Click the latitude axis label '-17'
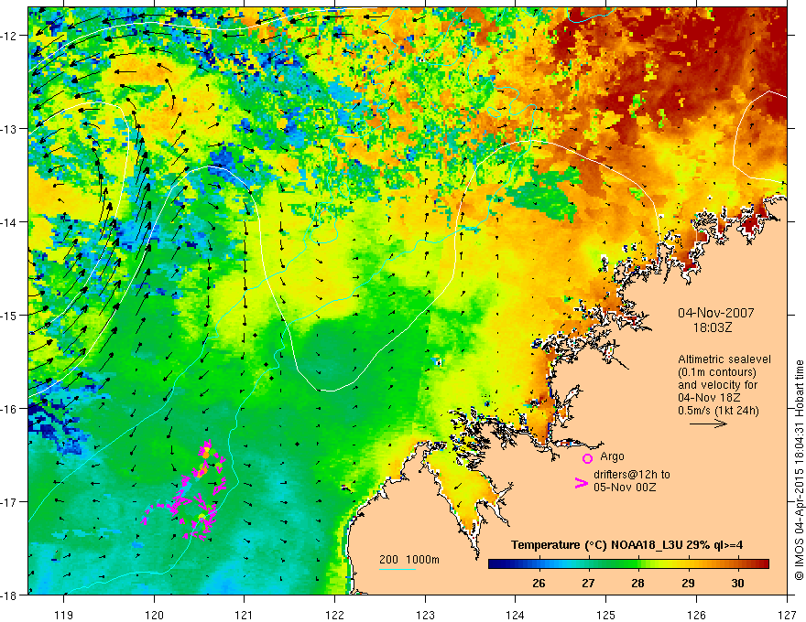The width and height of the screenshot is (806, 622). [10, 501]
